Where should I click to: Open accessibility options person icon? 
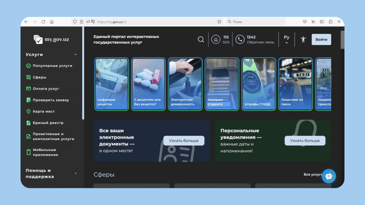303,40
